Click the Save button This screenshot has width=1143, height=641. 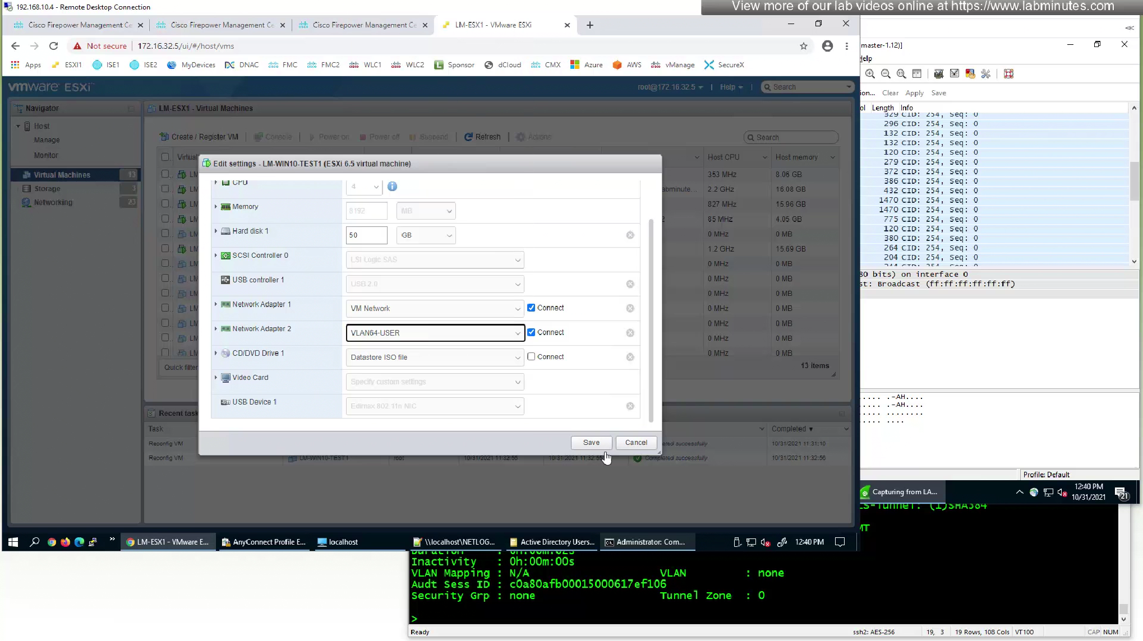591,443
